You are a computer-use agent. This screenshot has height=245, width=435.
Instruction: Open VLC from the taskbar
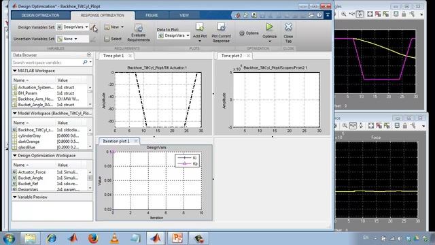(x=114, y=238)
